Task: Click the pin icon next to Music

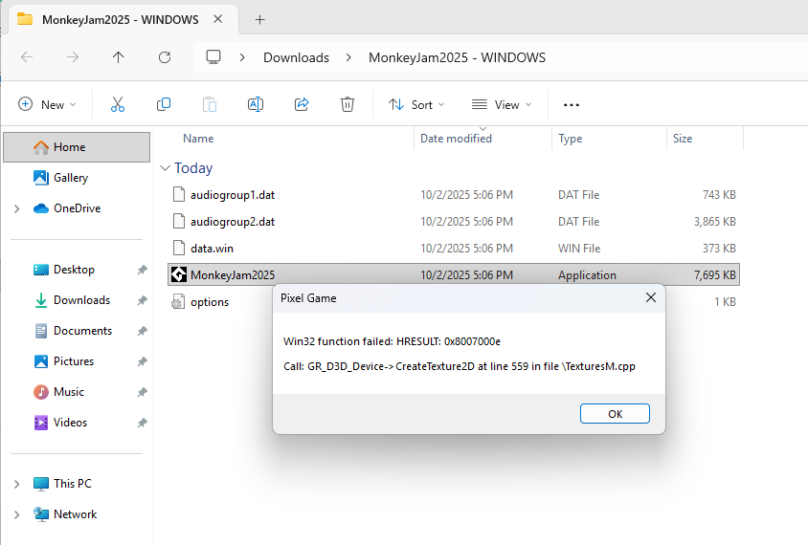Action: (x=143, y=392)
